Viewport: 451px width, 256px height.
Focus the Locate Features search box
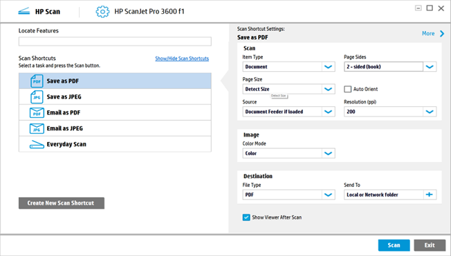tap(115, 41)
